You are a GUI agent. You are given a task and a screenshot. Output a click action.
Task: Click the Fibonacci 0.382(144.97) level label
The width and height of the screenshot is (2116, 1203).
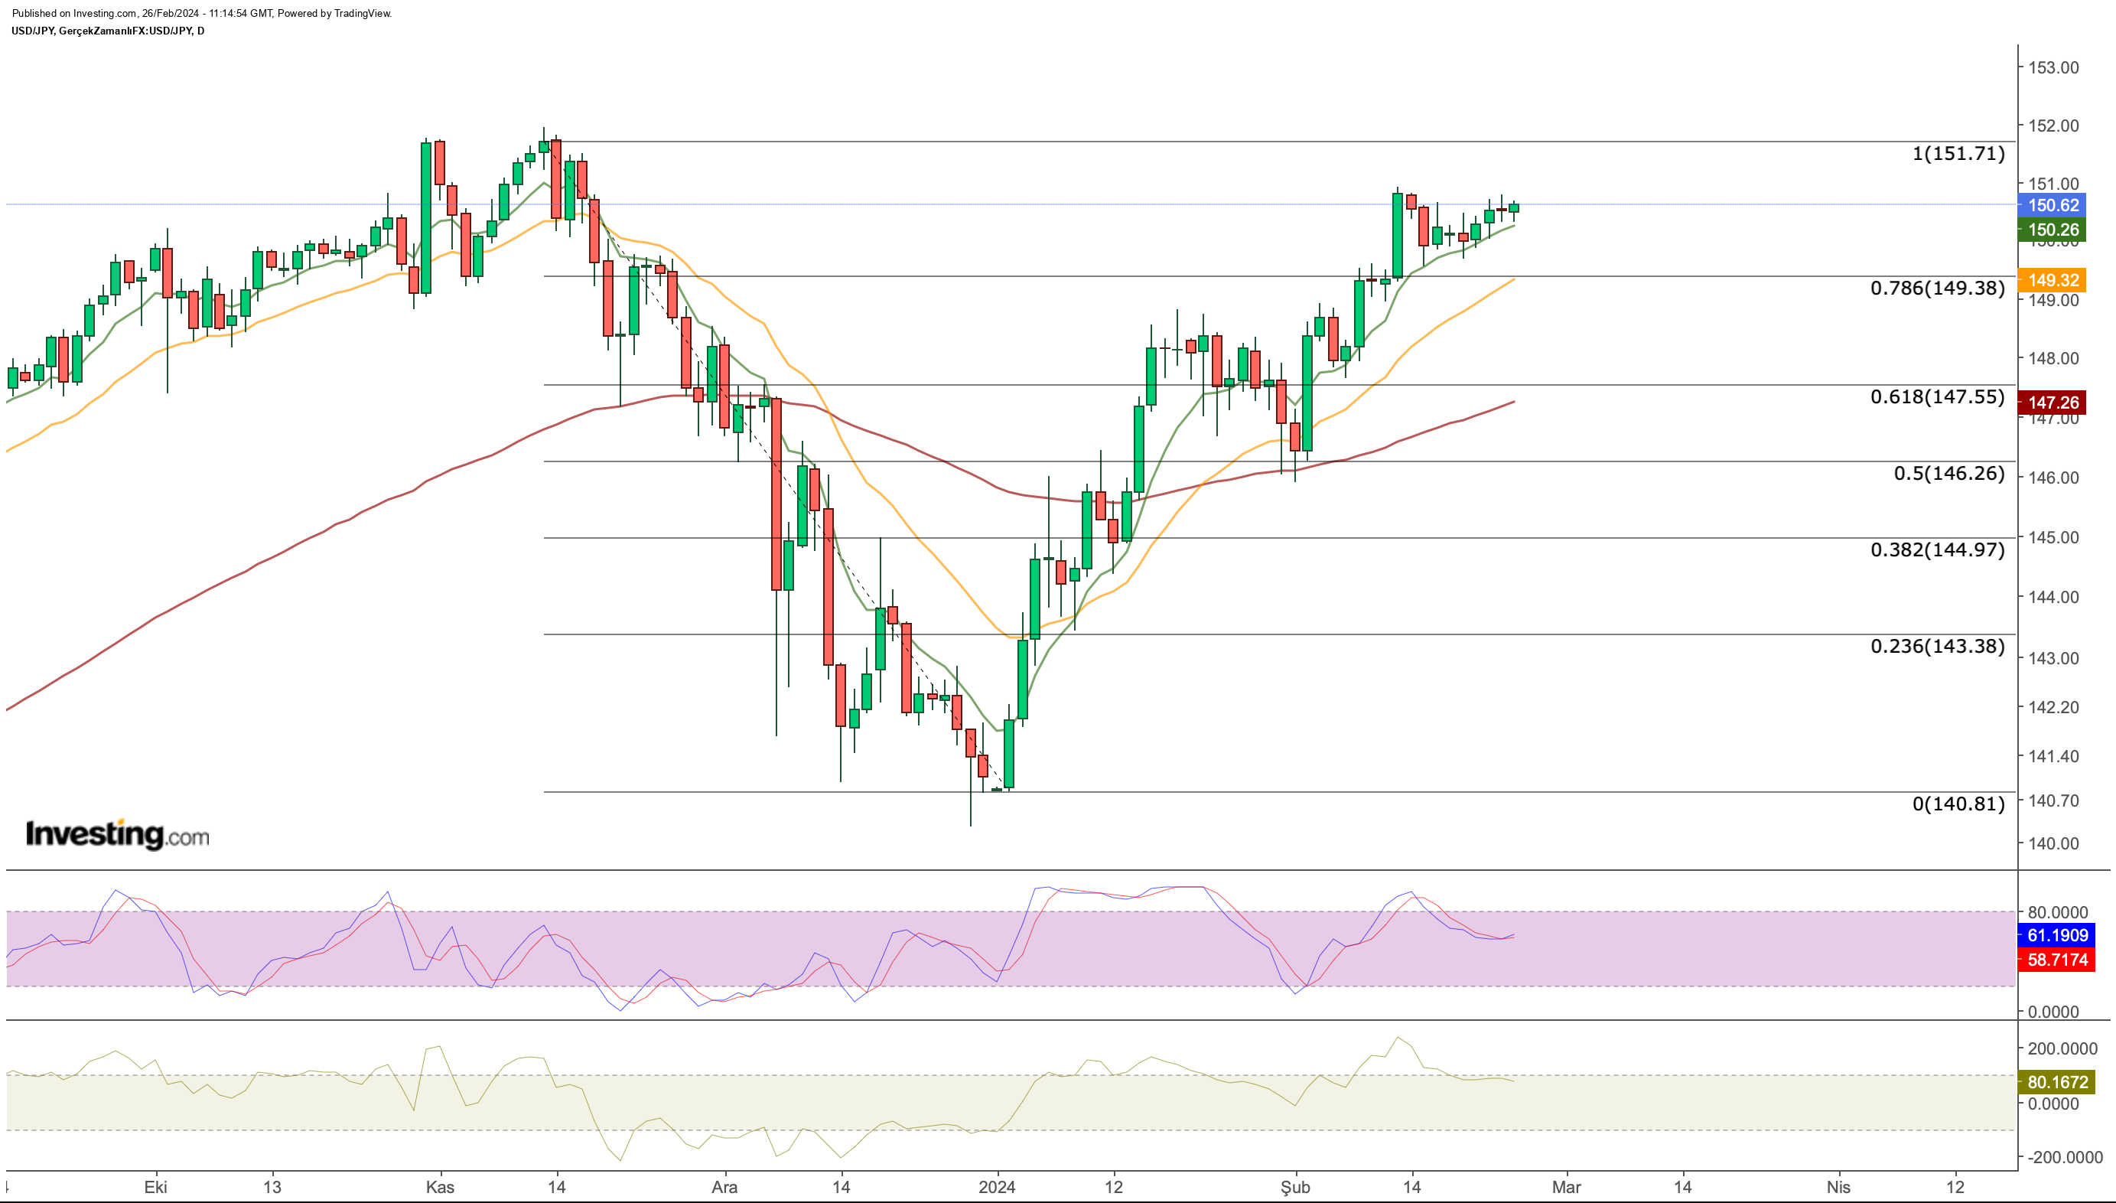tap(1938, 549)
